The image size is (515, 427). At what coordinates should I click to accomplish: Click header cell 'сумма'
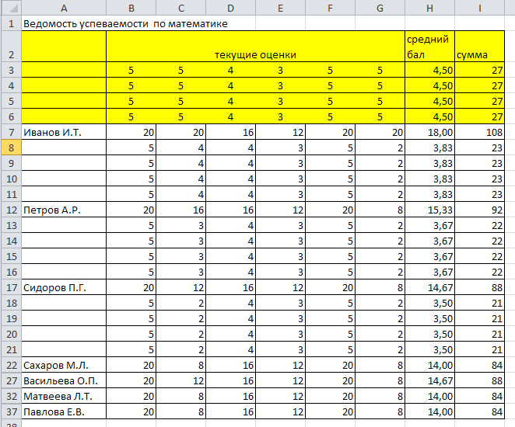480,47
